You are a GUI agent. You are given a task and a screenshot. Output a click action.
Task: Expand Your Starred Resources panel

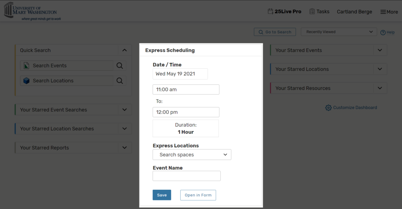[380, 88]
